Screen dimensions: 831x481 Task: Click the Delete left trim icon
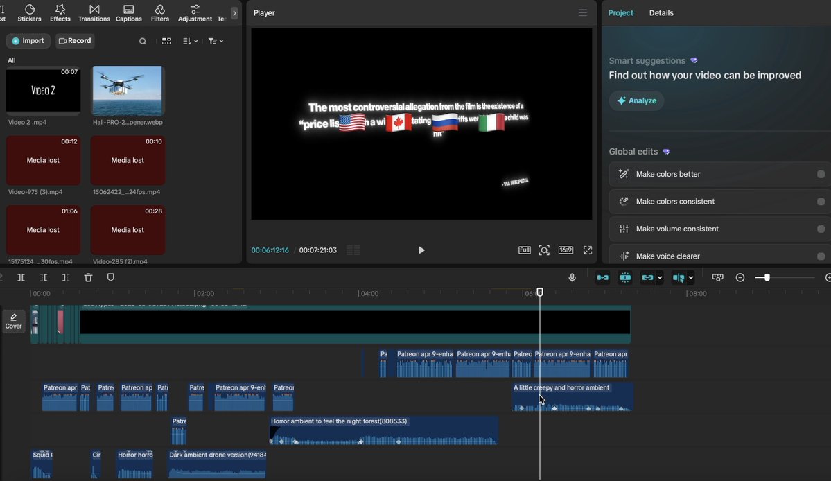[44, 278]
